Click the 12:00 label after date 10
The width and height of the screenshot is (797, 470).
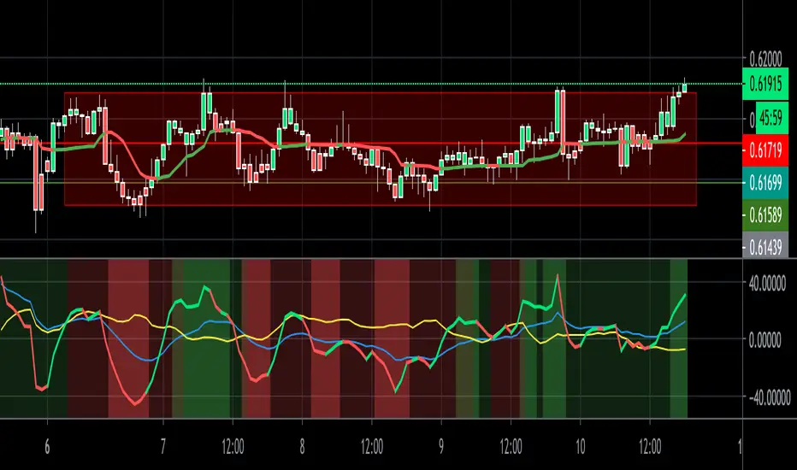click(650, 447)
